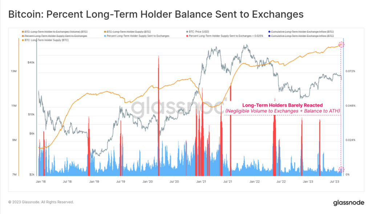Click the chart title text
Screen dimensions: 372x214
coord(156,14)
